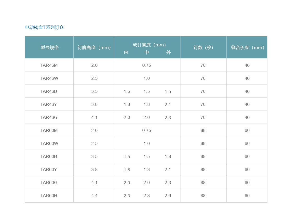Select inner formed height 1.5 in TAR46B row

(127, 91)
